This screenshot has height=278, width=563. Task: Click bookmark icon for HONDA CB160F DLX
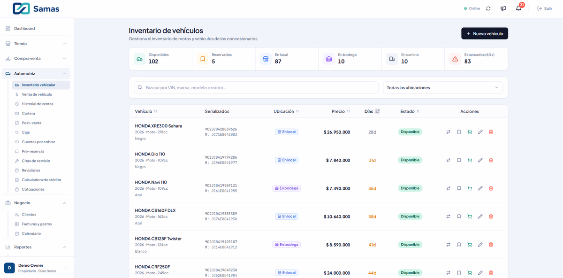coord(459,216)
